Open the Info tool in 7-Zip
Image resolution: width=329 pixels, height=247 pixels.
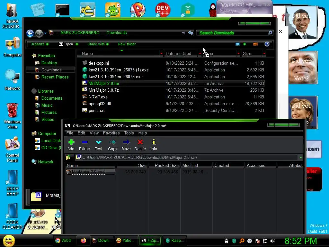coord(154,145)
